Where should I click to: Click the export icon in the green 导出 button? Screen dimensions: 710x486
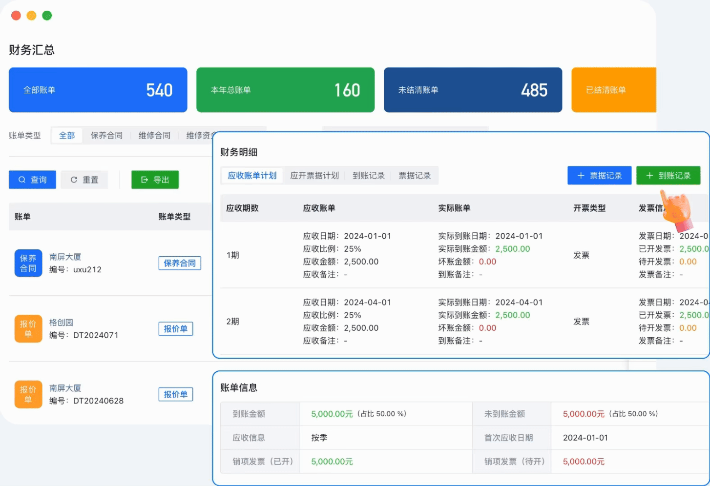(x=144, y=180)
